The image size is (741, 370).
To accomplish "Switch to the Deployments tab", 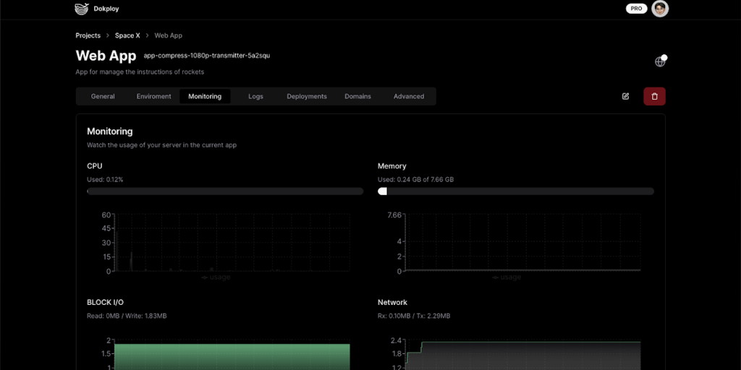I will [x=307, y=96].
